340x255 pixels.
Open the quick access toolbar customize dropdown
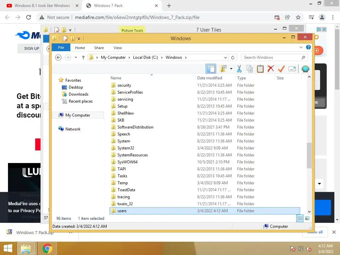tap(79, 39)
